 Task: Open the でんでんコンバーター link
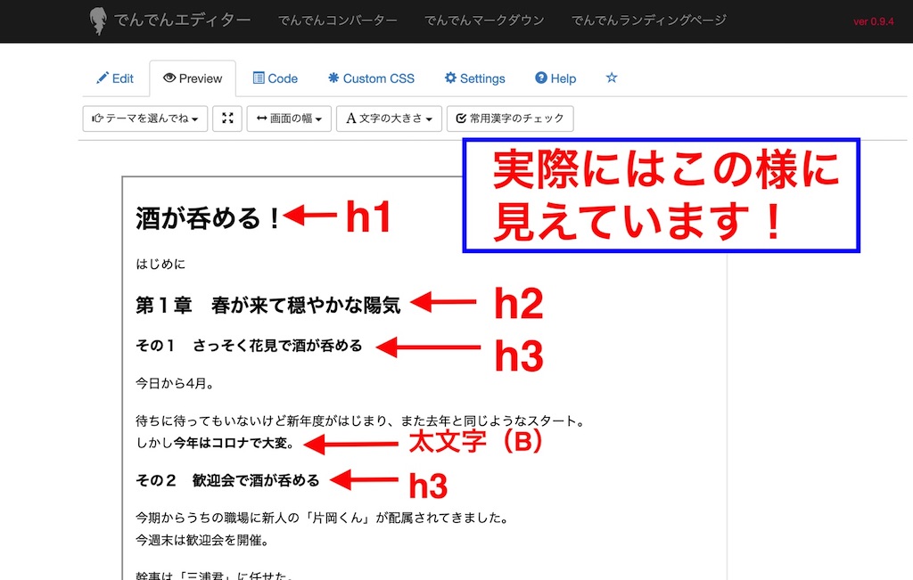click(338, 20)
